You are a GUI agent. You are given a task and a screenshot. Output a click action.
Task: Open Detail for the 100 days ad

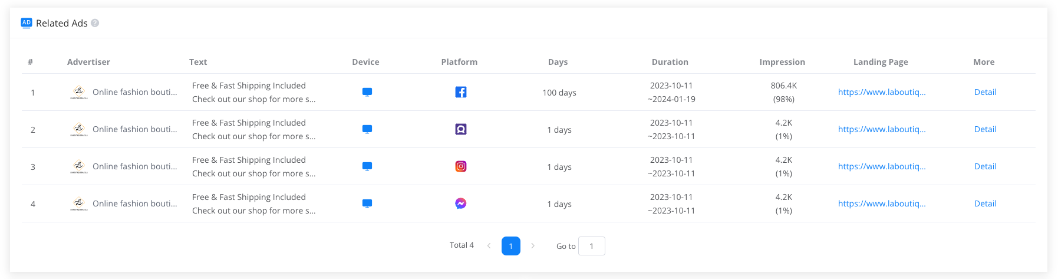985,92
